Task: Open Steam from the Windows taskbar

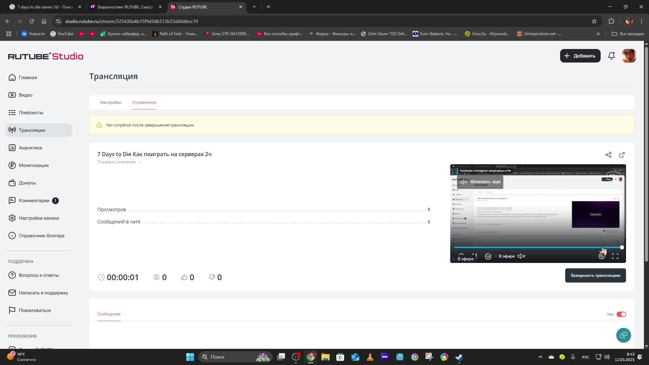Action: pos(459,357)
